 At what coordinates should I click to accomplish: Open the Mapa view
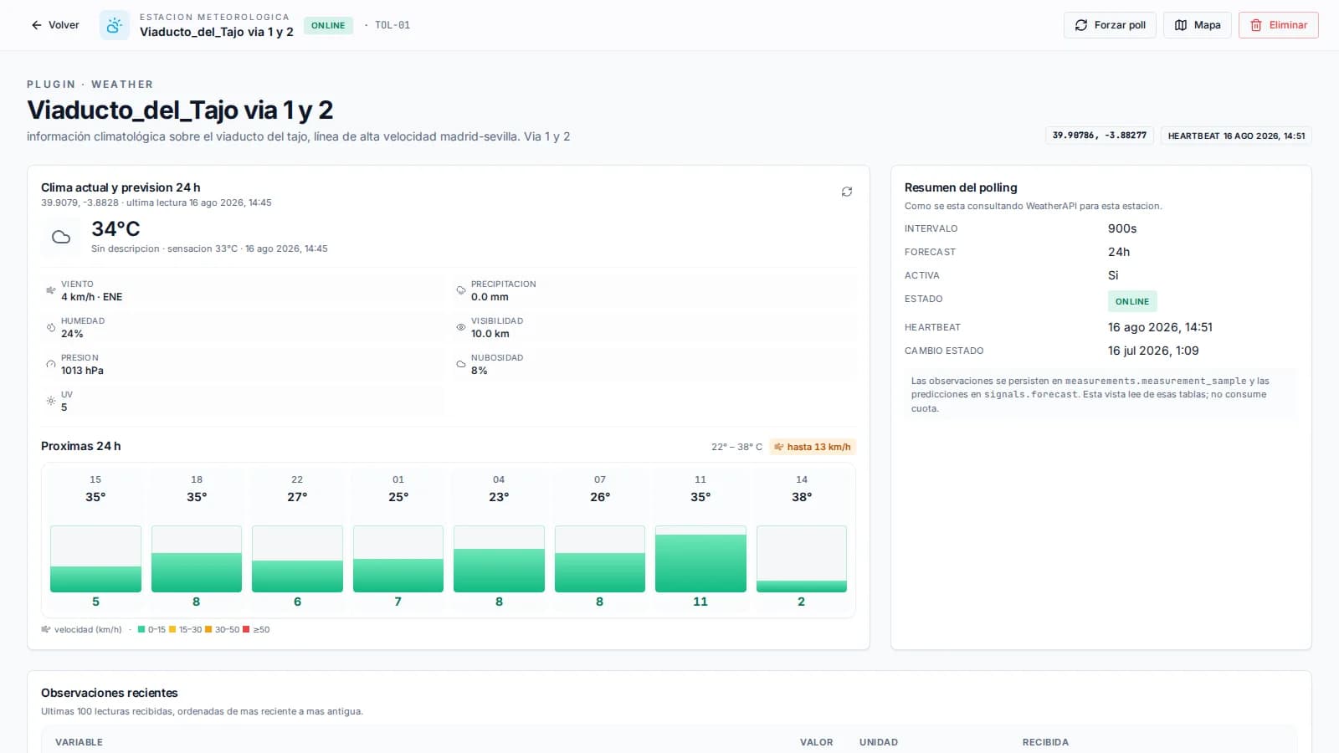tap(1198, 25)
